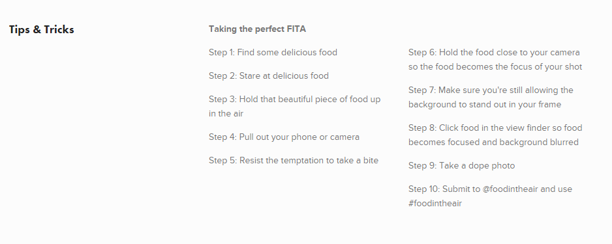
Task: Select the 'Taking the perfect FITA' title
Action: [x=257, y=29]
